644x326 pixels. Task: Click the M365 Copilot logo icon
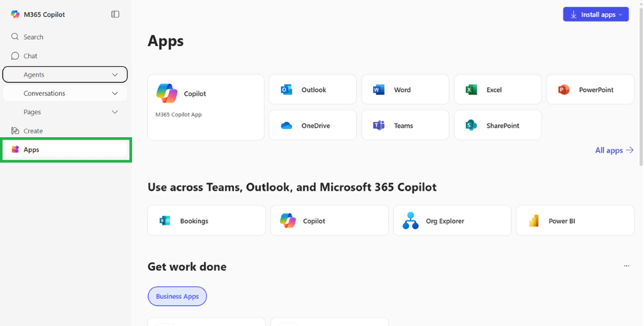point(15,14)
